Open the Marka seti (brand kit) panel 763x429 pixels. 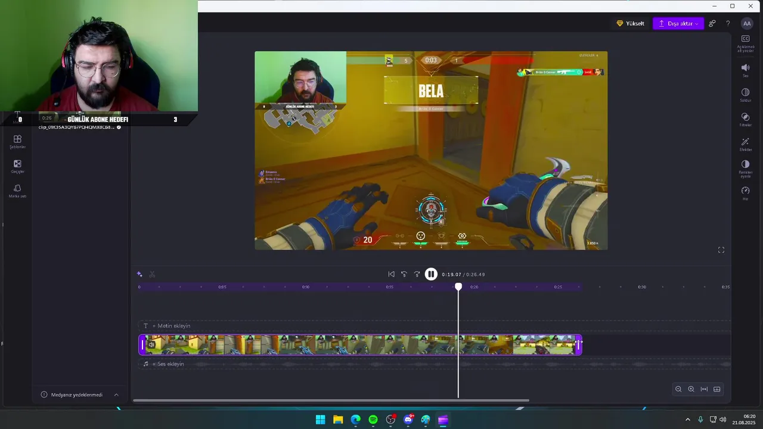point(17,191)
